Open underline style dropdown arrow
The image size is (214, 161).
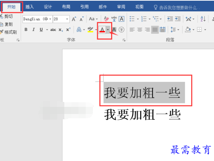click(x=47, y=30)
